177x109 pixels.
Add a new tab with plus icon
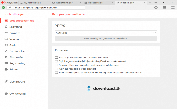(150, 3)
